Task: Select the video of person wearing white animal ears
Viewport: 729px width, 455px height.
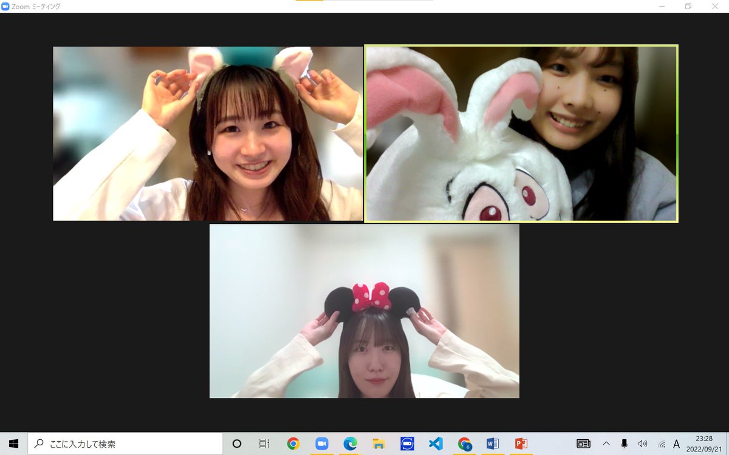Action: click(x=208, y=133)
